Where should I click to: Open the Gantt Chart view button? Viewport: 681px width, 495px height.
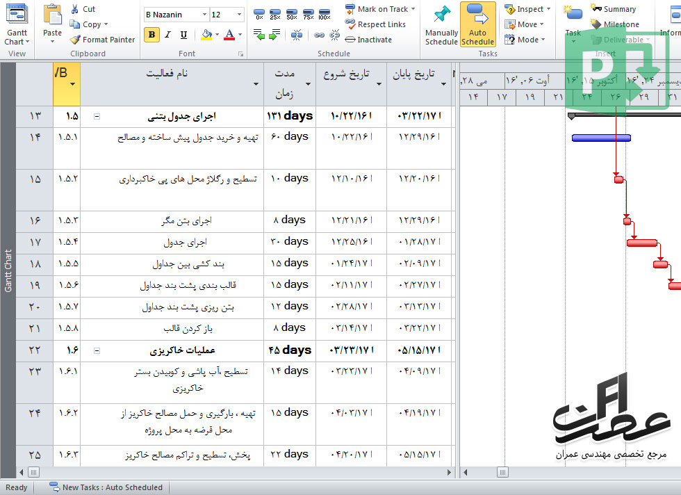[17, 24]
